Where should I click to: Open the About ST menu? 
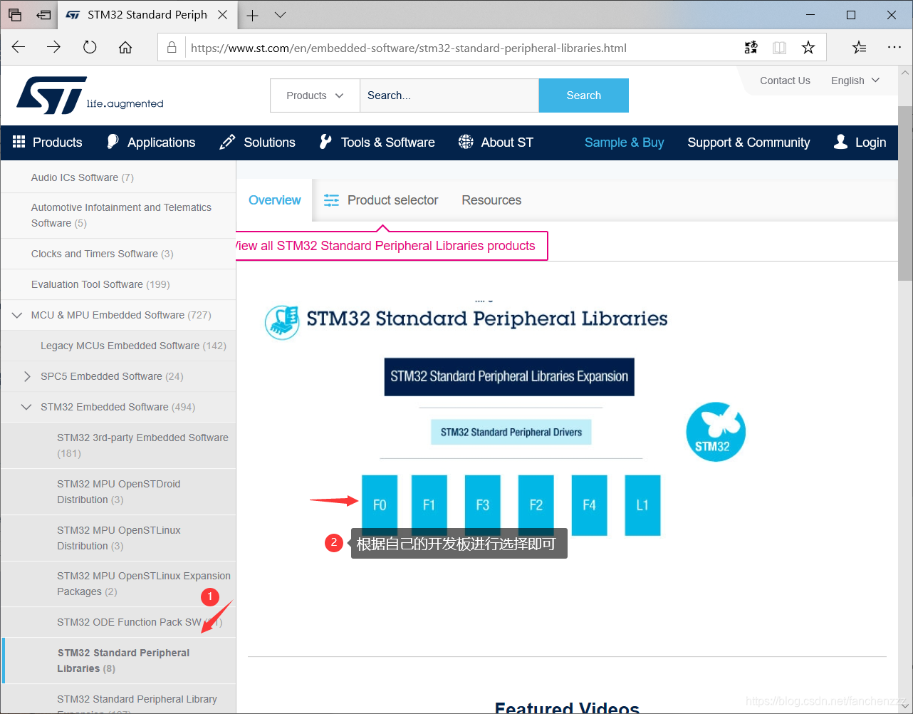tap(496, 143)
